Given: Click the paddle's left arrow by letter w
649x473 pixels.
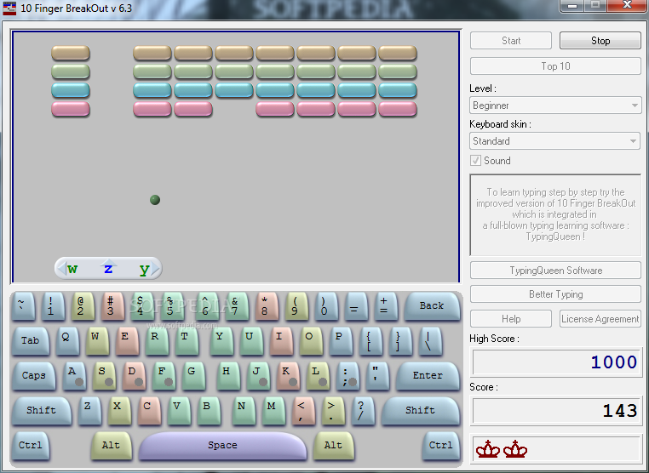Looking at the screenshot, I should [x=61, y=269].
